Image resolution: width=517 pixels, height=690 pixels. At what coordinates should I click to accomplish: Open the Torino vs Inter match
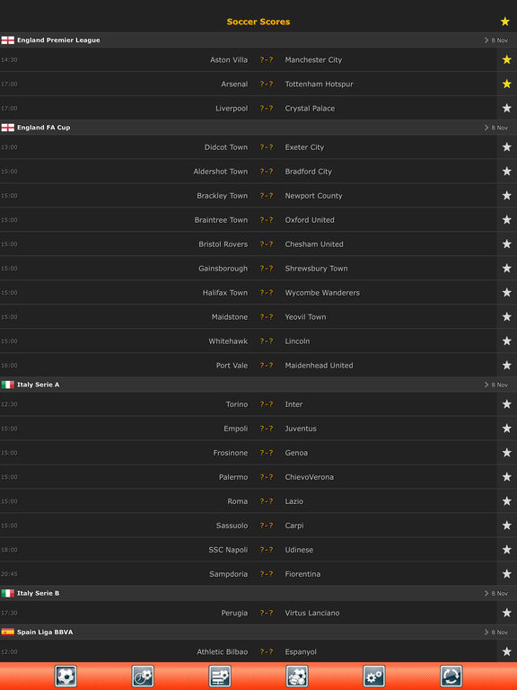(249, 404)
